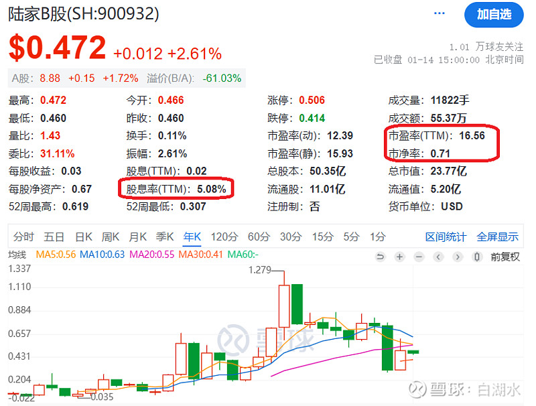Toggle the candlestick style icon
This screenshot has height=406, width=536.
pyautogui.click(x=477, y=257)
